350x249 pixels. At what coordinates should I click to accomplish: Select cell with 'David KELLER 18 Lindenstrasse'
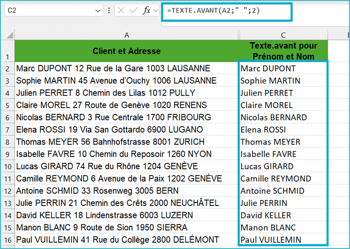[127, 215]
